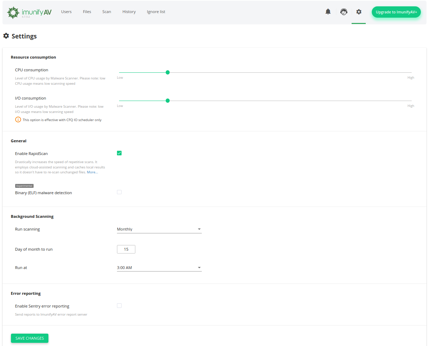
Task: Expand the Run at 3:00 AM dropdown
Action: point(159,268)
